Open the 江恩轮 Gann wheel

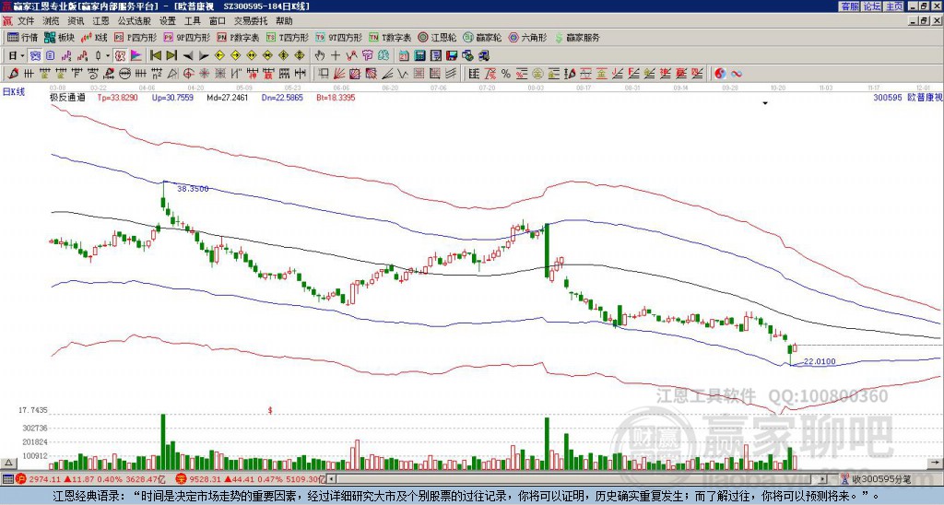click(437, 37)
